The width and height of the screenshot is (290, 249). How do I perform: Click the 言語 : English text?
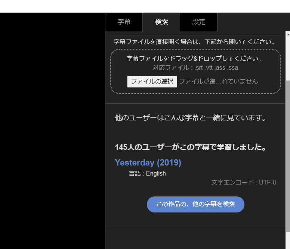point(147,174)
